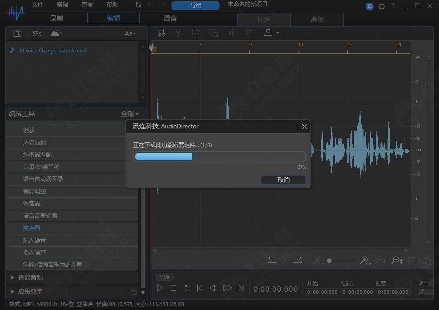
Task: Switch to the 混音 tab
Action: (x=170, y=18)
